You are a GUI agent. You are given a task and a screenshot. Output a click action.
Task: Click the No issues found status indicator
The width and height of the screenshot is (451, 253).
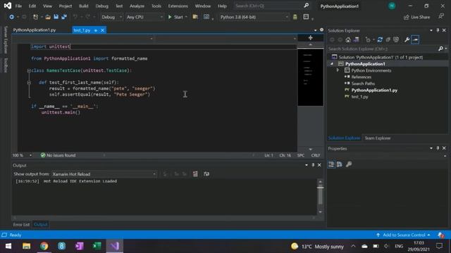(58, 155)
